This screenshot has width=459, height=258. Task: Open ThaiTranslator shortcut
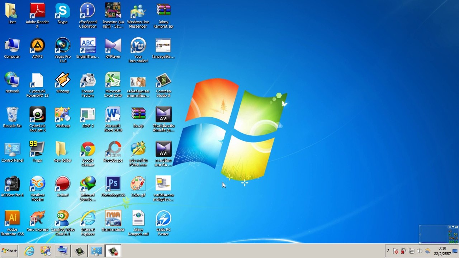click(x=113, y=221)
